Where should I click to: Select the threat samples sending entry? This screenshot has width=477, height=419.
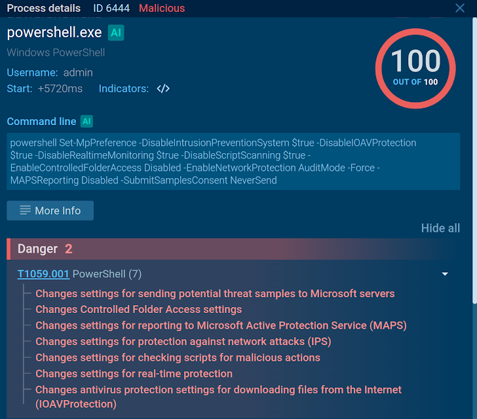point(215,293)
